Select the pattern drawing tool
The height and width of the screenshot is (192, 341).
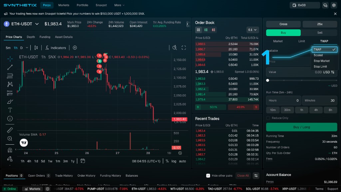10,84
